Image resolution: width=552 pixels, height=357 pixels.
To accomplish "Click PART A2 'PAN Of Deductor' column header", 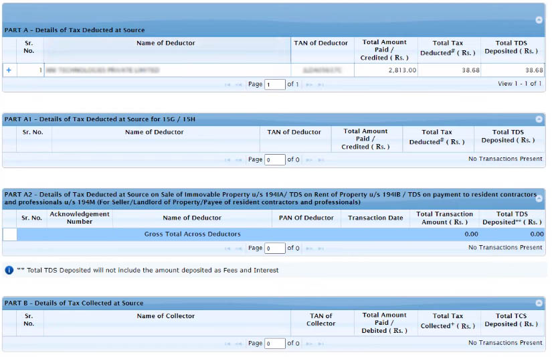I will [x=306, y=218].
